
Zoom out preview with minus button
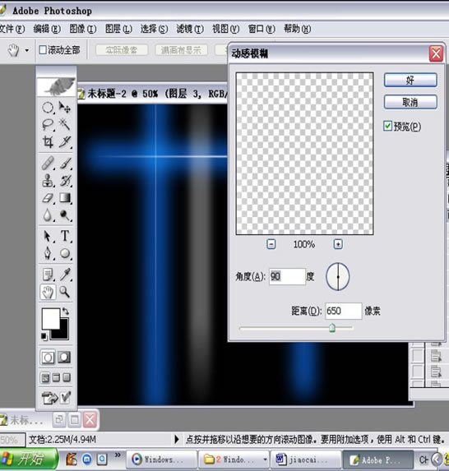coord(271,244)
